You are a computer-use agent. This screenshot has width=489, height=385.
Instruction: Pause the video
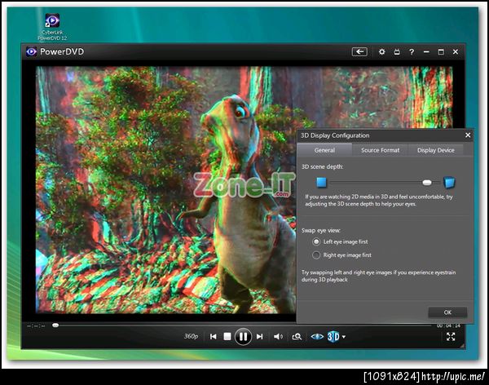coord(243,337)
